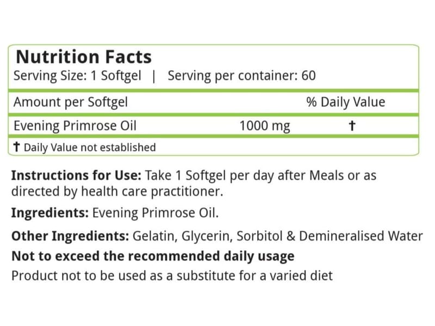
Task: Click the Amount per Softgel label
Action: tap(71, 102)
